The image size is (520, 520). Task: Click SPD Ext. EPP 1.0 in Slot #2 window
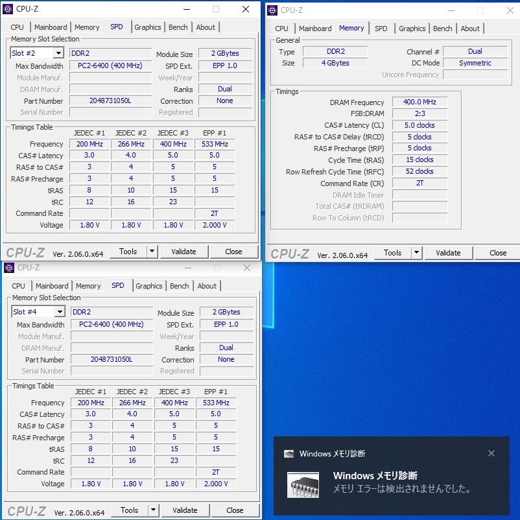(x=225, y=65)
